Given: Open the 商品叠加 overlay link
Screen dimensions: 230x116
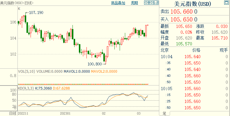Looking at the screenshot, I should (118, 3).
